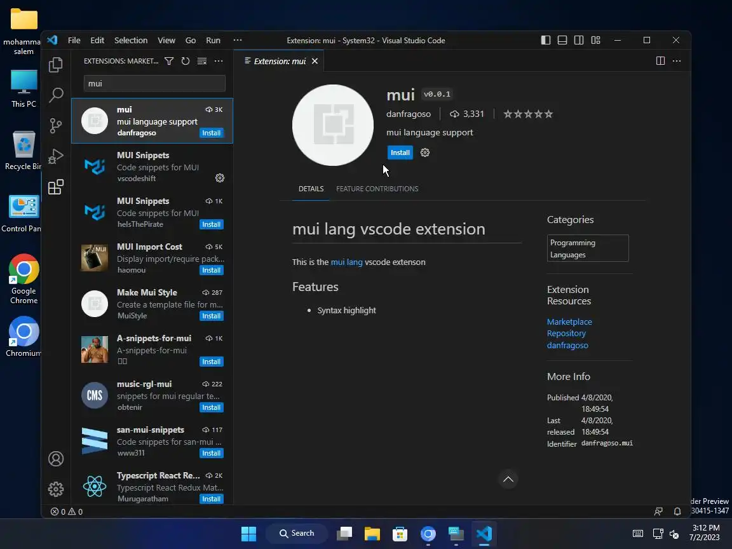
Task: Click errors and warnings status bar indicator
Action: tap(67, 512)
